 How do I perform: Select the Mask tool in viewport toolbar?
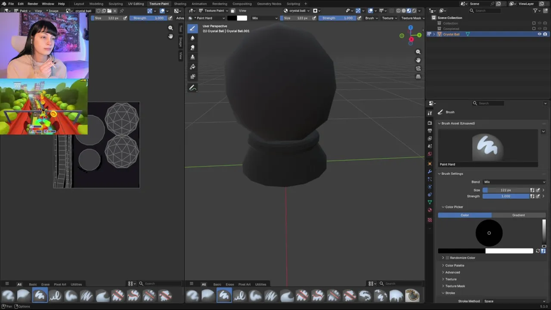[192, 76]
